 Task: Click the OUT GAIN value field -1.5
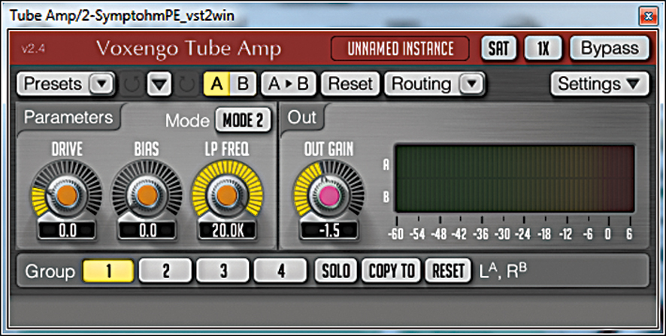coord(329,231)
